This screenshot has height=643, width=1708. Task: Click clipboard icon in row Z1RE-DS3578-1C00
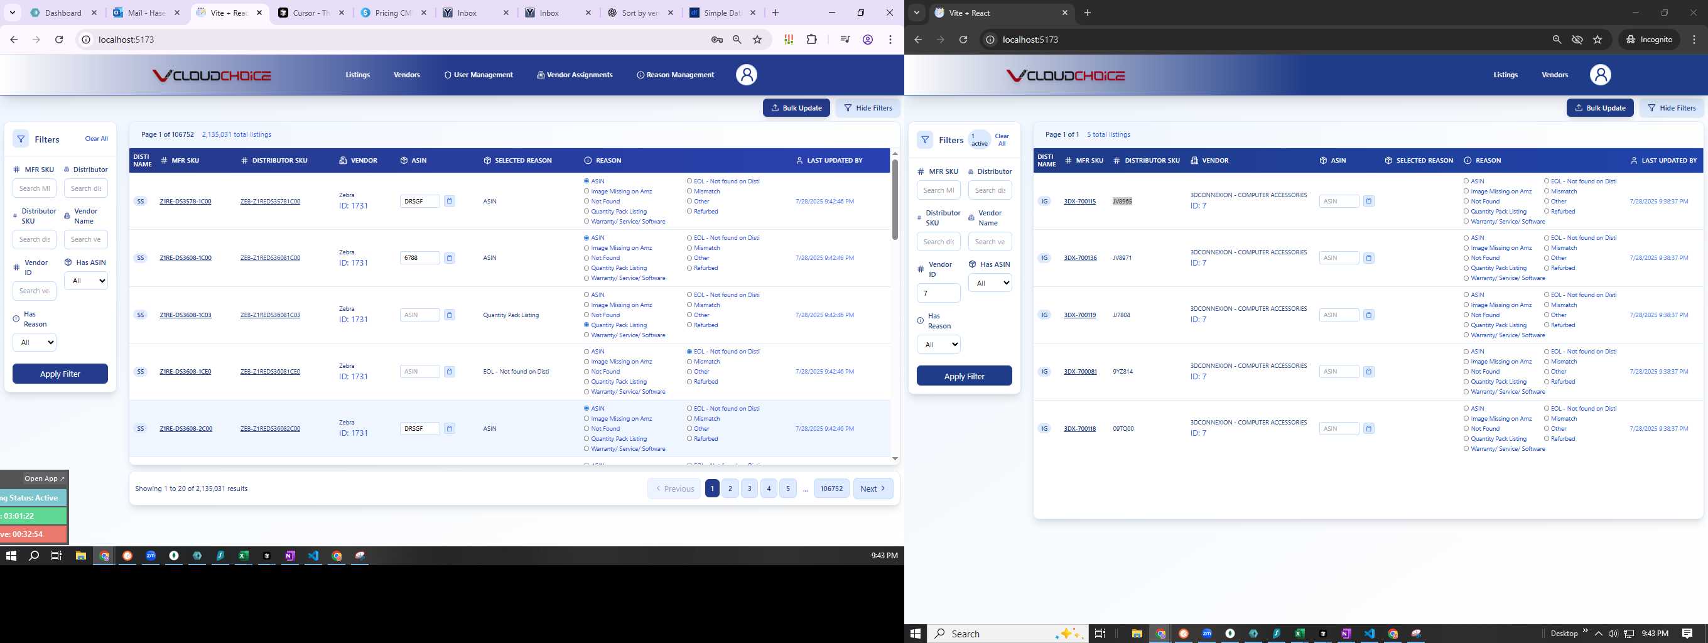point(450,201)
